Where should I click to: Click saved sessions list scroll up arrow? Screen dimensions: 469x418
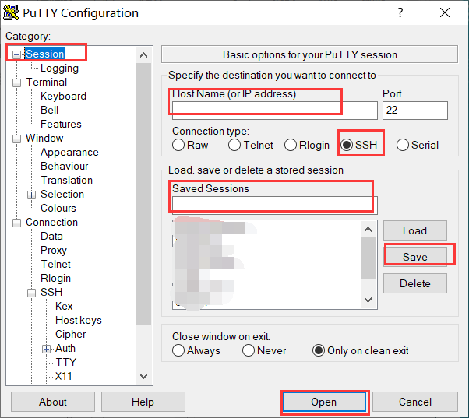[x=368, y=230]
